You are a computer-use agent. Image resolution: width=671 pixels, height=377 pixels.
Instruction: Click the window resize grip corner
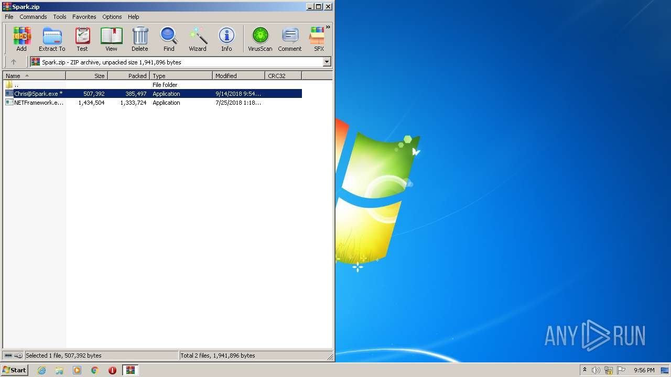pyautogui.click(x=330, y=357)
